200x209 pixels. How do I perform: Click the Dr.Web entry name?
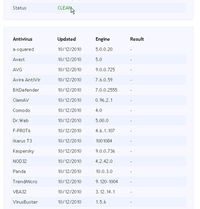(21, 120)
